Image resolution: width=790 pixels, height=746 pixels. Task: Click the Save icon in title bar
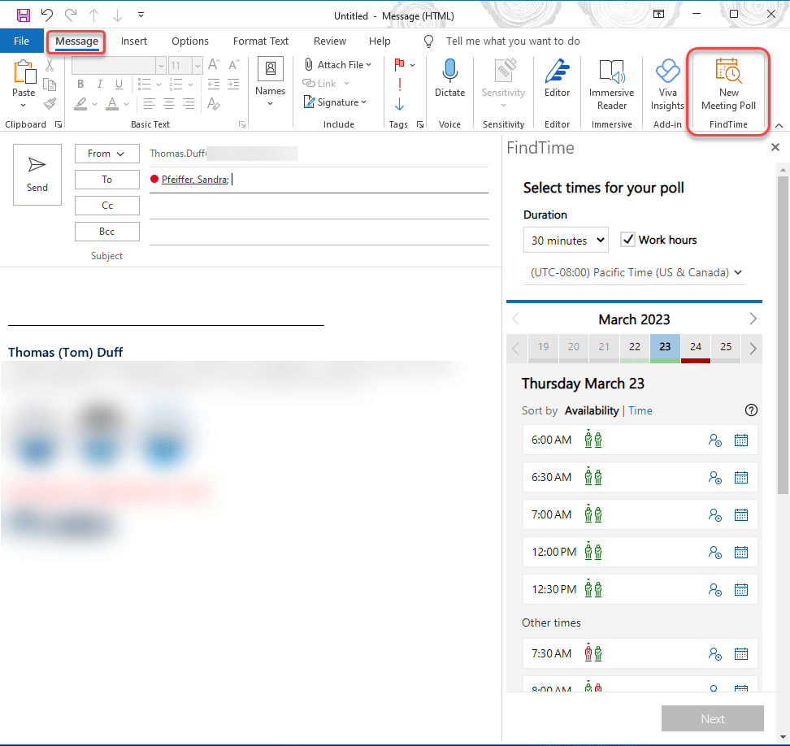[x=24, y=15]
